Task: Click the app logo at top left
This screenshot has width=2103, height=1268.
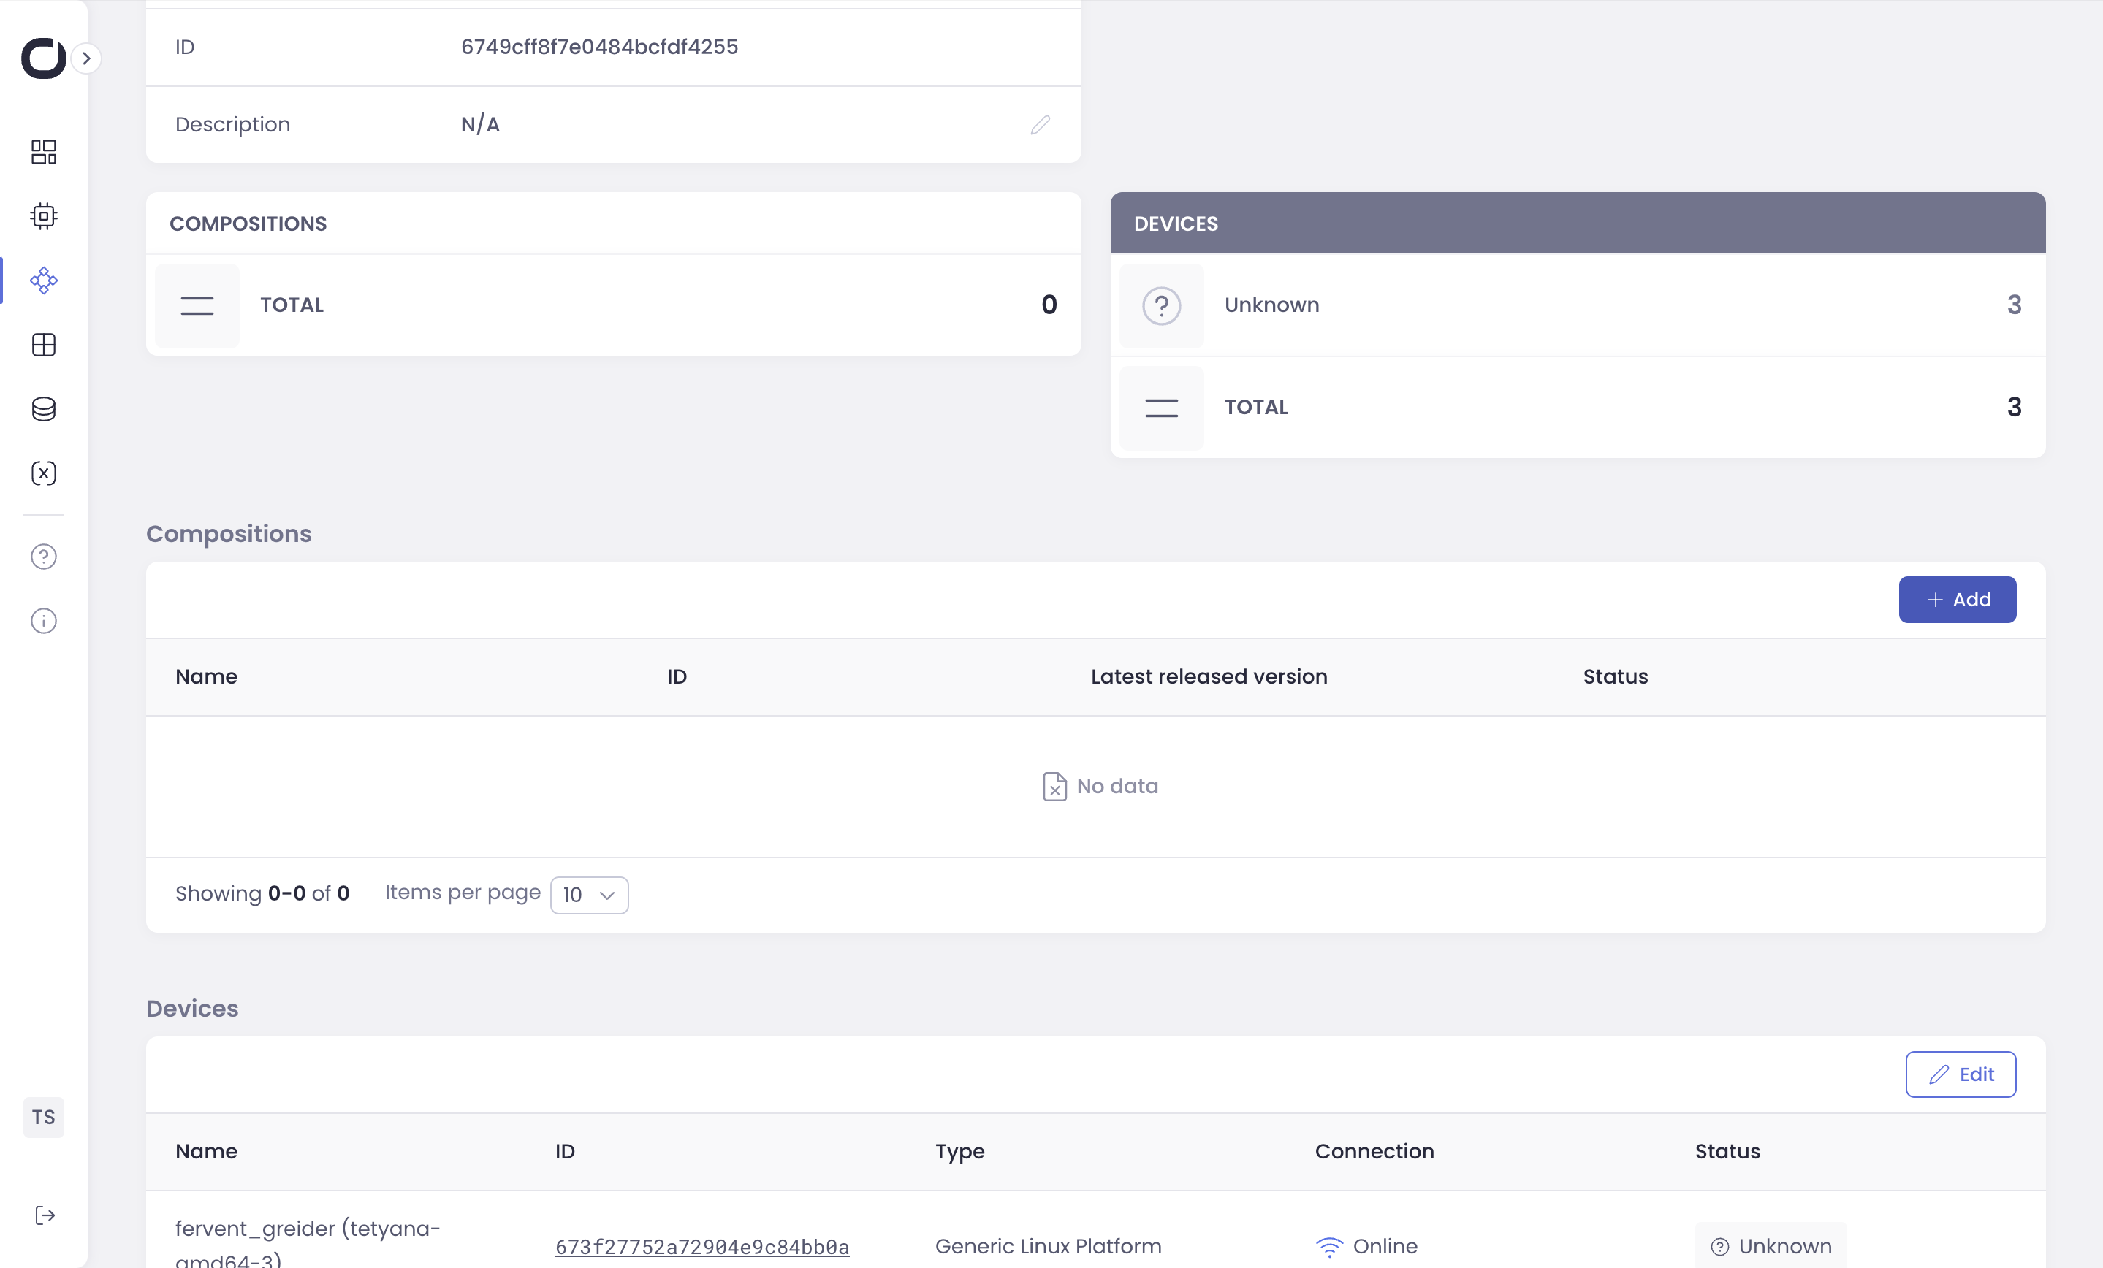Action: click(42, 58)
